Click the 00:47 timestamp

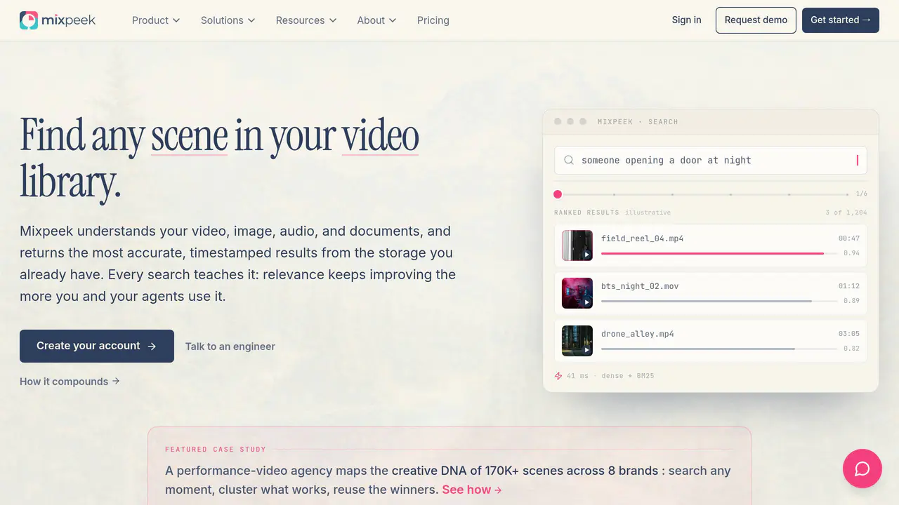point(849,238)
